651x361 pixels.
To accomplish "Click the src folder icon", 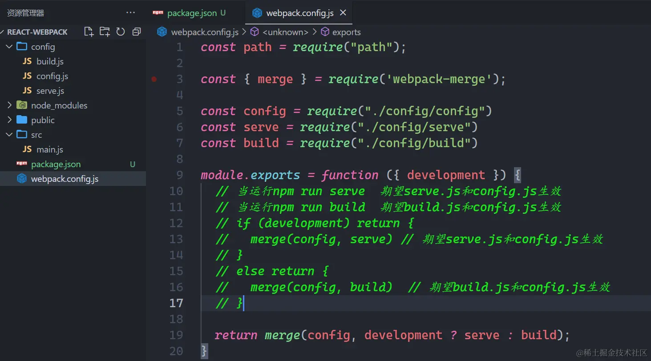I will (22, 134).
